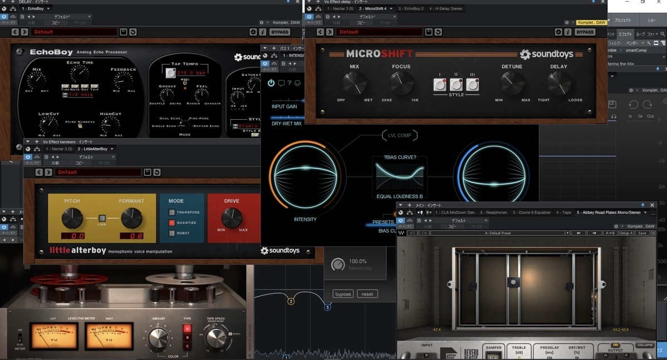Click the EchoBoy '210.0 bpm' tempo display
Viewport: 667px width, 360px height.
[192, 73]
